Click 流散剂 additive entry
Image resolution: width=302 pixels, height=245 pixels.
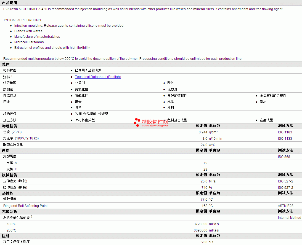(172, 89)
